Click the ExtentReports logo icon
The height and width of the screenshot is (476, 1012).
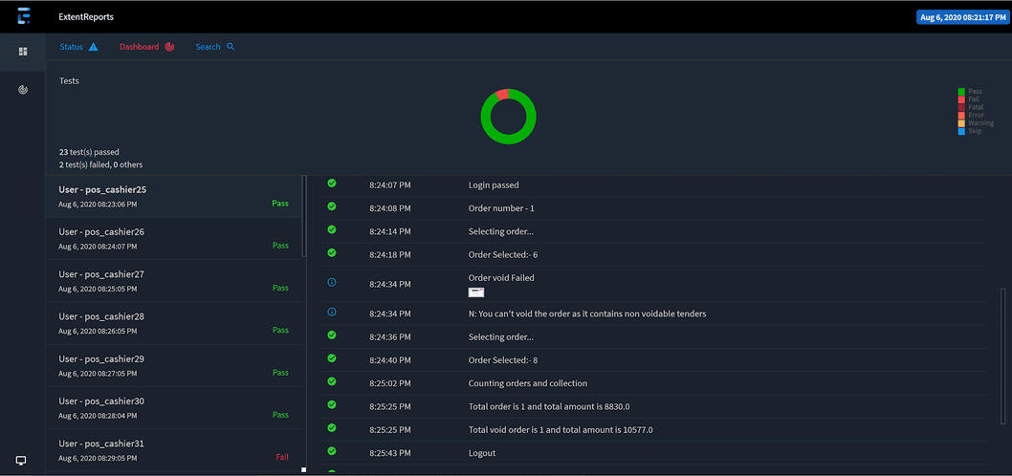24,16
